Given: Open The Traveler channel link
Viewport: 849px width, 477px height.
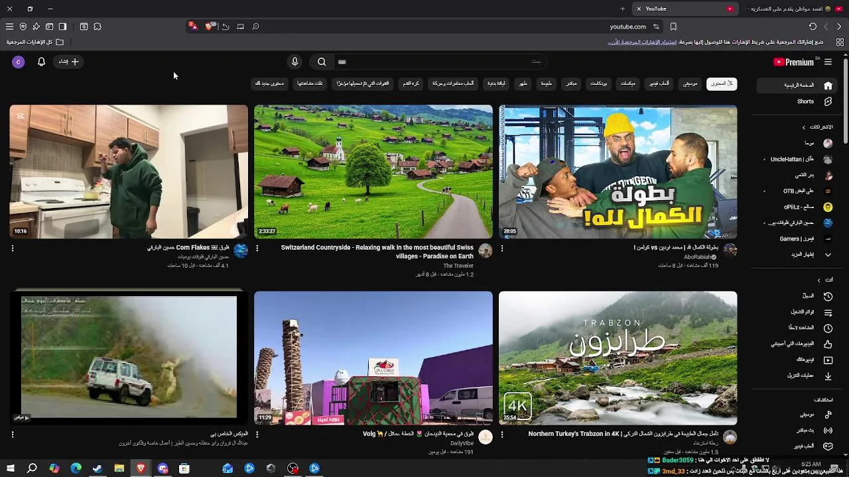Looking at the screenshot, I should pyautogui.click(x=458, y=266).
